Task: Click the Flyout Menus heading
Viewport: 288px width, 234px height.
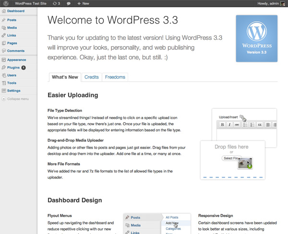Action: click(x=60, y=216)
